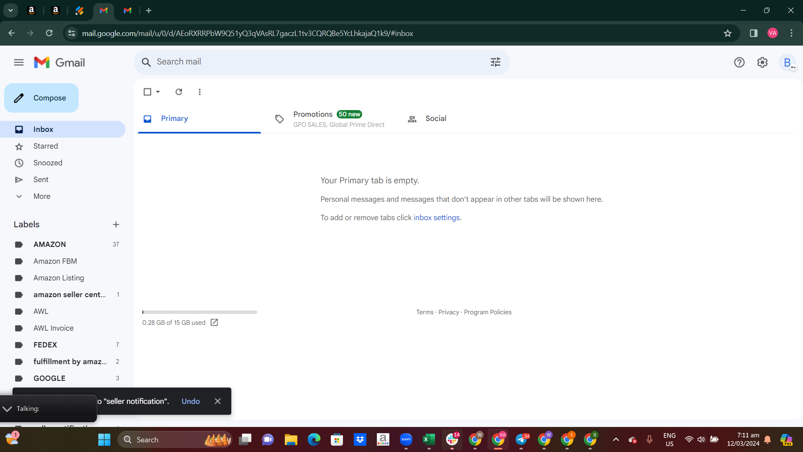Viewport: 803px width, 452px height.
Task: Click the Gmail logo
Action: (x=59, y=62)
